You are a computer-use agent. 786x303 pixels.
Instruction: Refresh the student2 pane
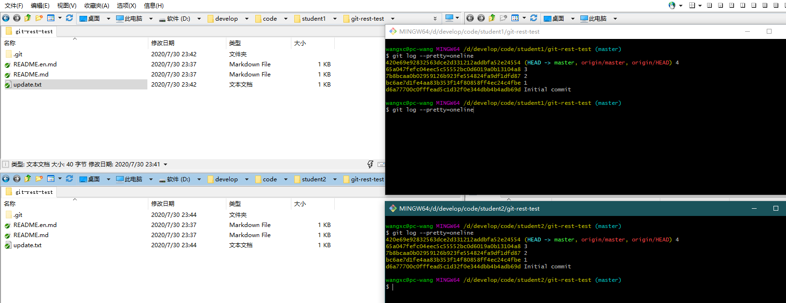tap(69, 179)
